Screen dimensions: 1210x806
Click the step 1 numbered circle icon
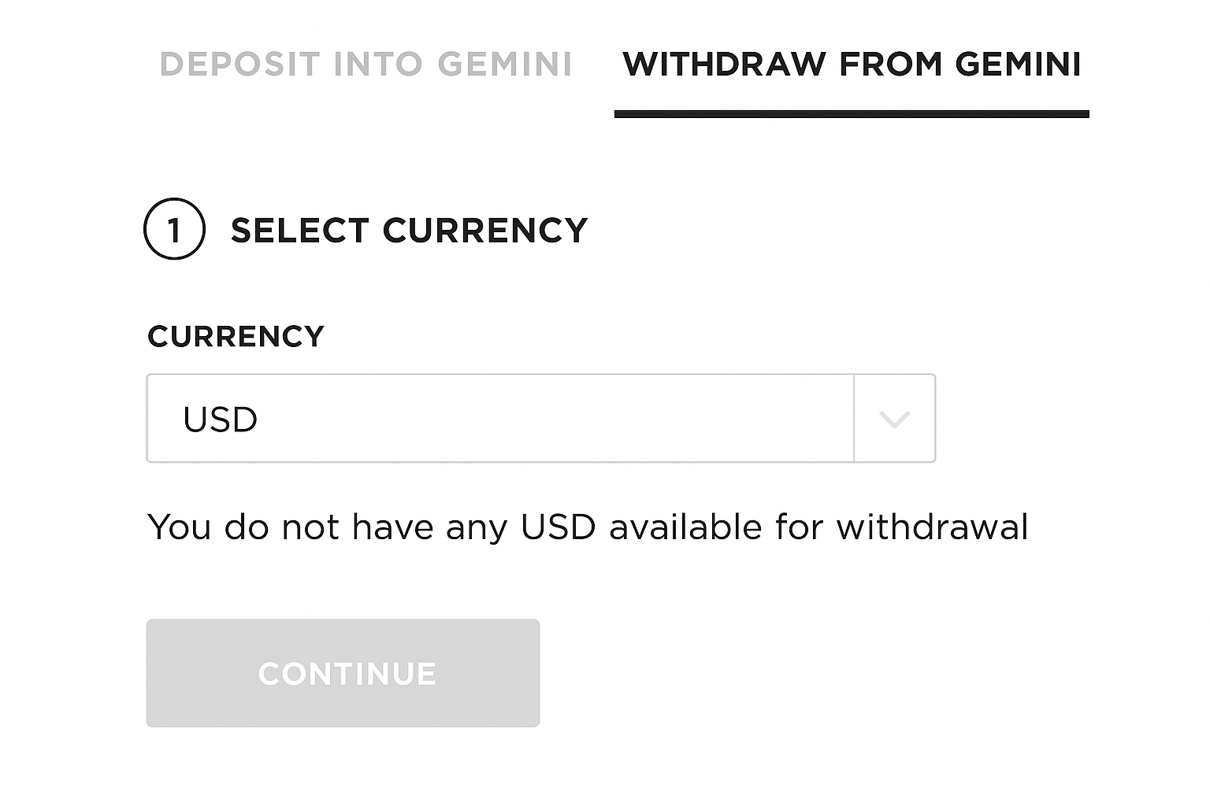(x=175, y=230)
